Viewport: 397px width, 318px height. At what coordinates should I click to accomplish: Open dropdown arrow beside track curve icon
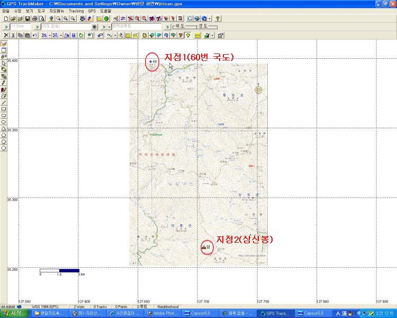(x=115, y=36)
